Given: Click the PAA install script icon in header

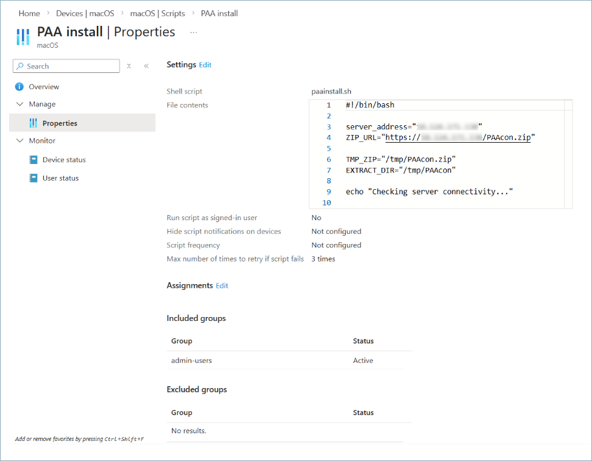Looking at the screenshot, I should pyautogui.click(x=23, y=37).
